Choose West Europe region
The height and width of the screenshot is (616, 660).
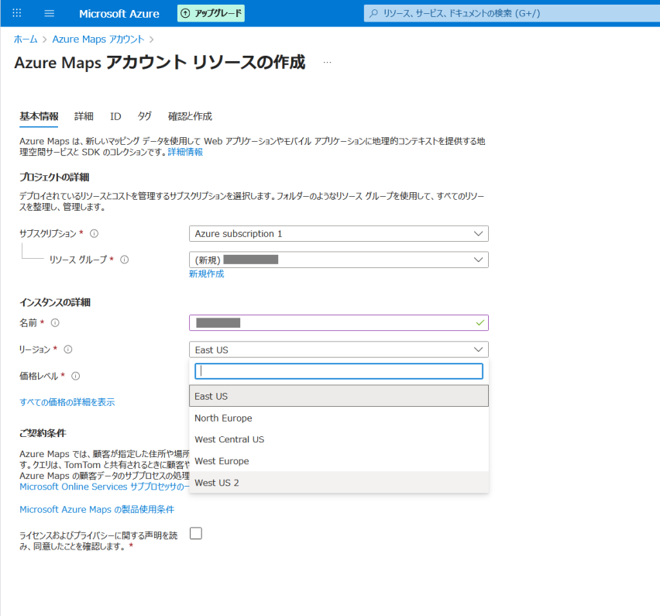(x=339, y=461)
